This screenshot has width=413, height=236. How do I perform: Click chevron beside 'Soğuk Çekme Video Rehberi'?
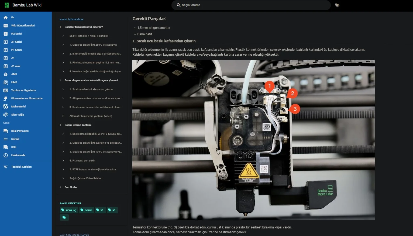[63, 178]
